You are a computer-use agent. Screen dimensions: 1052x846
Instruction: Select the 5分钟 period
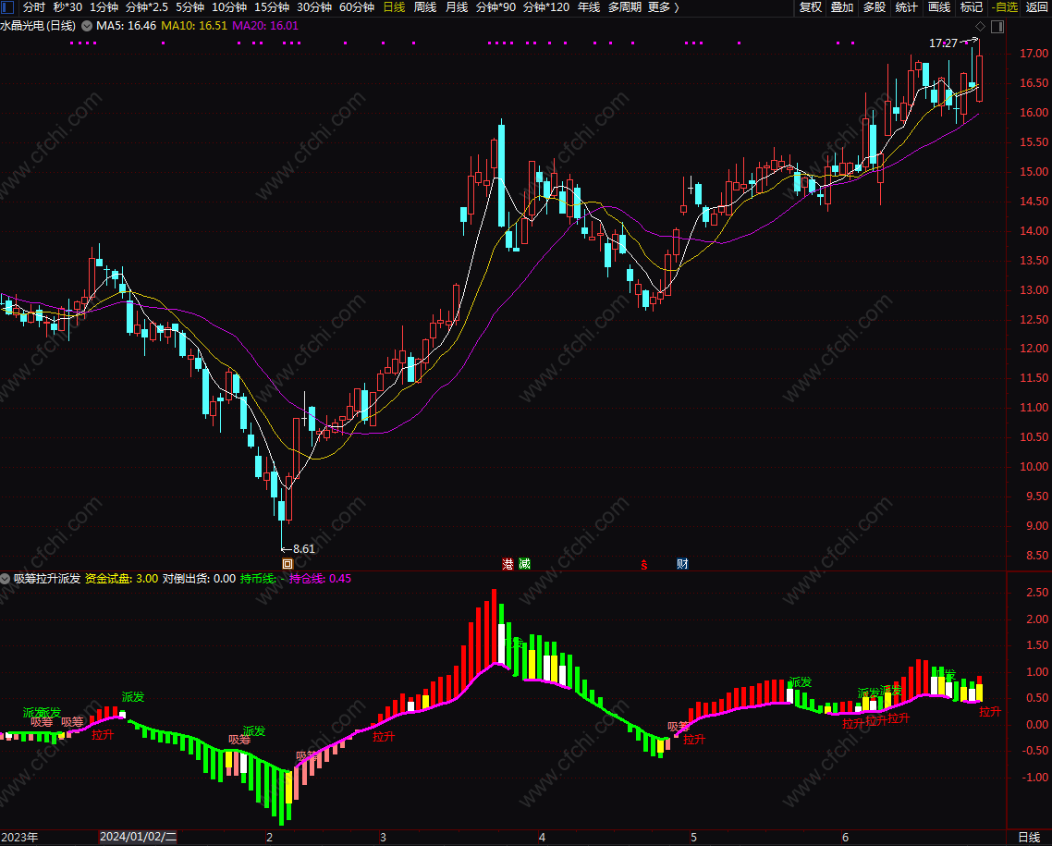tap(190, 7)
